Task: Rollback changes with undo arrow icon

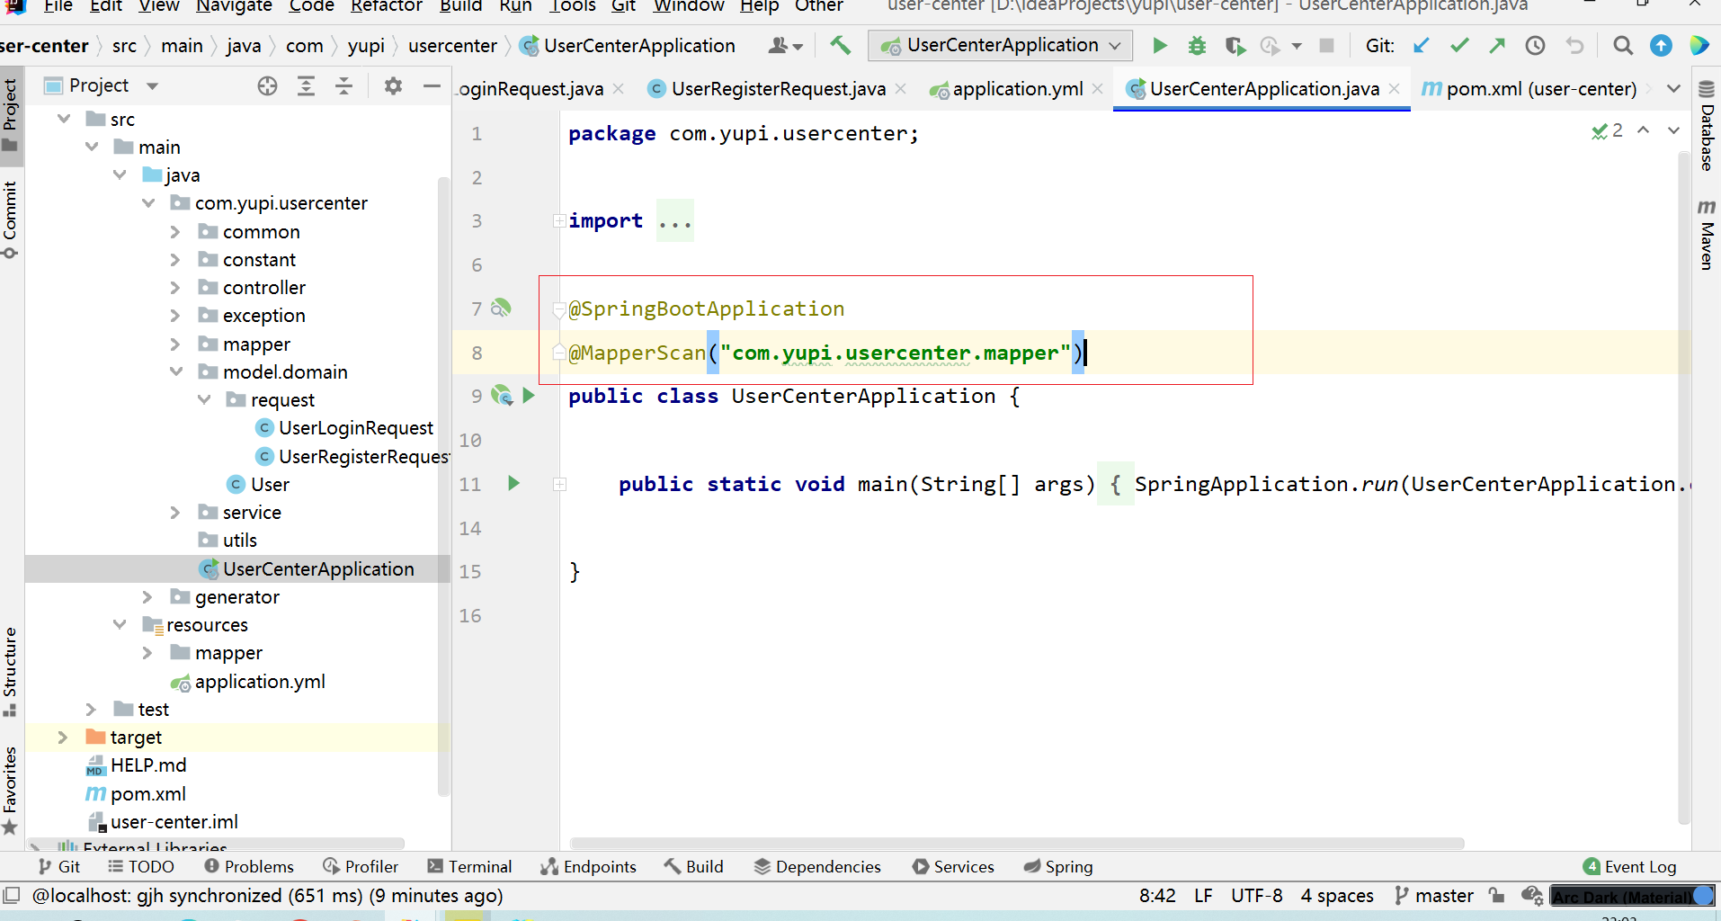Action: (1574, 45)
